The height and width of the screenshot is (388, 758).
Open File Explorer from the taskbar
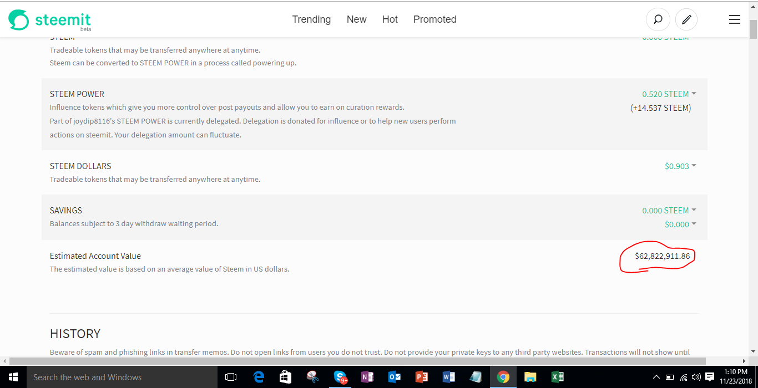tap(530, 377)
